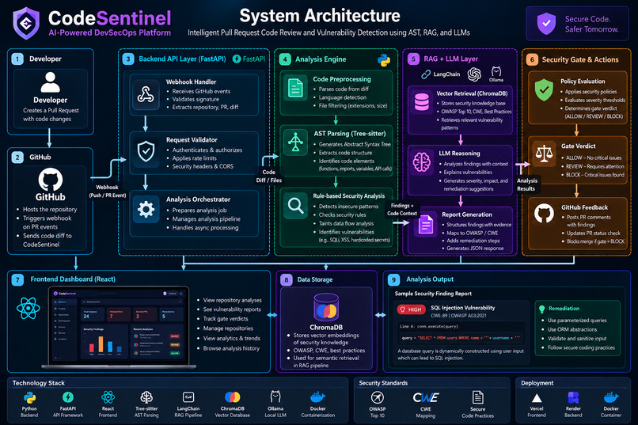Image resolution: width=638 pixels, height=425 pixels.
Task: Click the 'Webhook (Push / PR Event)' label
Action: pyautogui.click(x=108, y=192)
